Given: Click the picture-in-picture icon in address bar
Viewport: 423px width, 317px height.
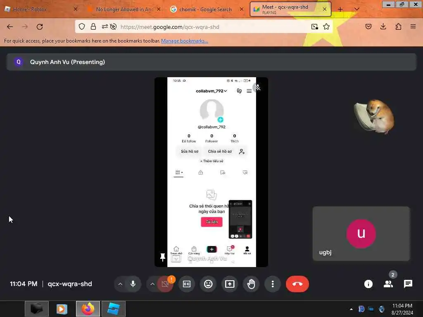Looking at the screenshot, I should 314,27.
